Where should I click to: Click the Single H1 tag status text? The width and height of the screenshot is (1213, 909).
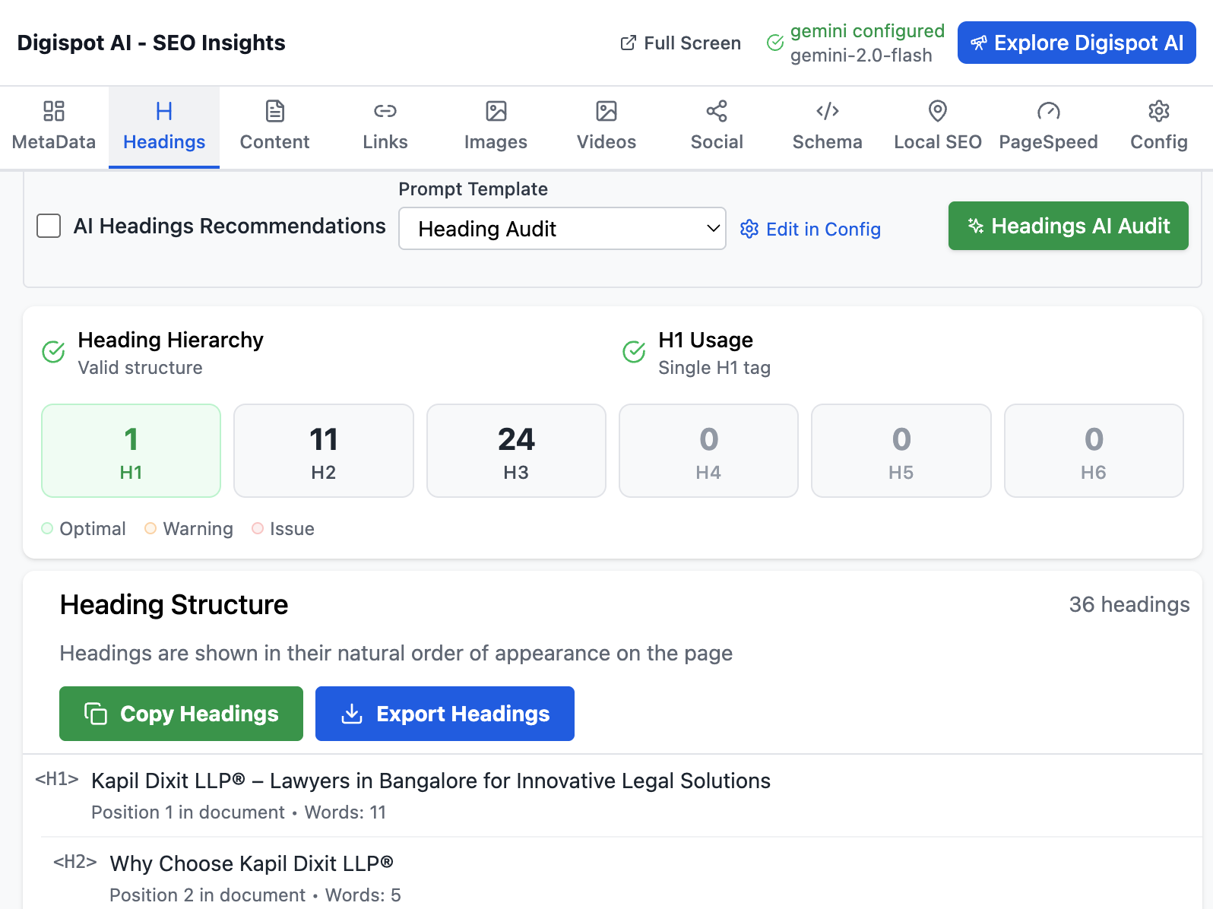714,368
